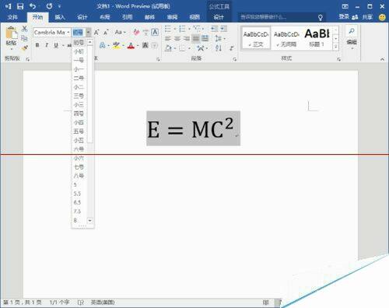This screenshot has width=389, height=308.
Task: Toggle Distributed paragraph alignment
Action: coord(205,39)
